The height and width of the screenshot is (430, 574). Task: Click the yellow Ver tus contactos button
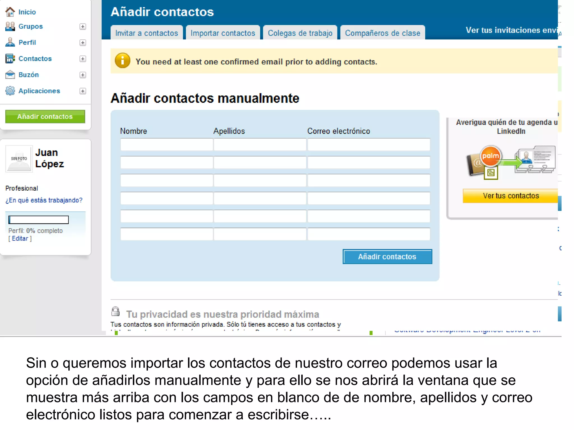click(x=510, y=196)
